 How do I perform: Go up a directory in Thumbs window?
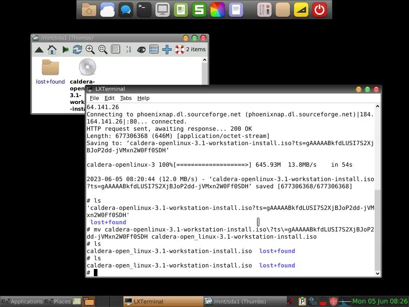coord(39,50)
